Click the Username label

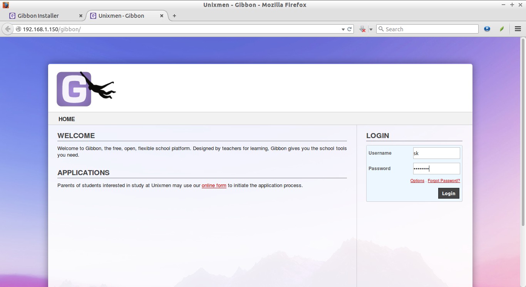pos(380,153)
